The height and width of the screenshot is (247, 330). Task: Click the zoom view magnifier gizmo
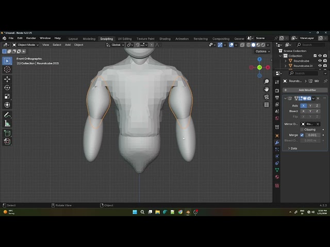267,81
